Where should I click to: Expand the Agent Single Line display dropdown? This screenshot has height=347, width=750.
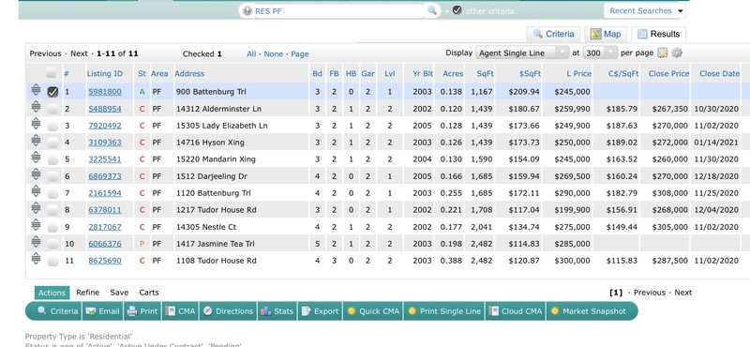click(x=522, y=53)
